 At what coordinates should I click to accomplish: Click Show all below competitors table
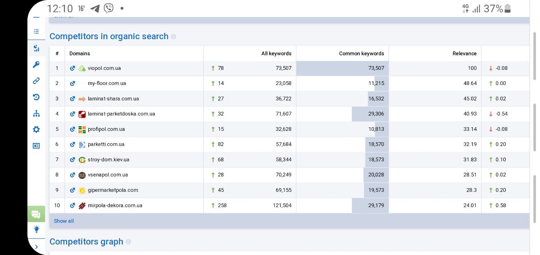[x=64, y=221]
